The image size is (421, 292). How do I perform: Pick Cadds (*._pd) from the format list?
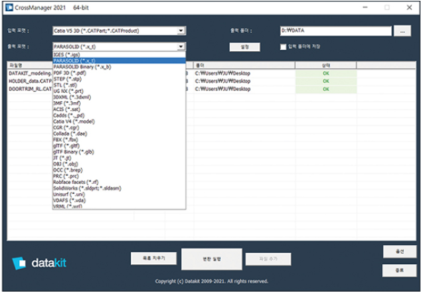click(119, 115)
